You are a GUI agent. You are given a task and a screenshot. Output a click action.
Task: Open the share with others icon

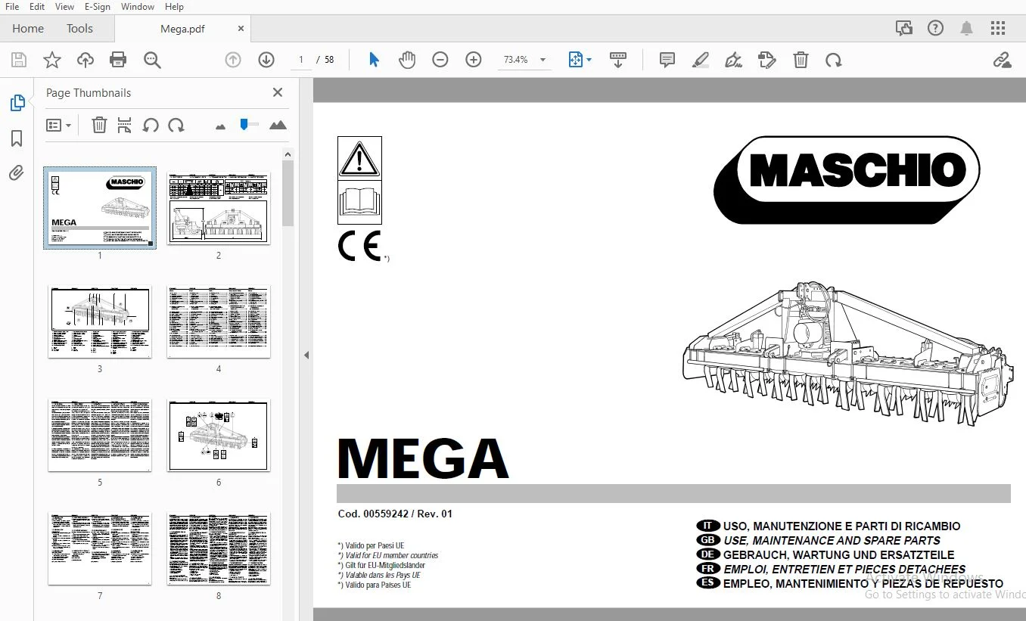tap(904, 28)
